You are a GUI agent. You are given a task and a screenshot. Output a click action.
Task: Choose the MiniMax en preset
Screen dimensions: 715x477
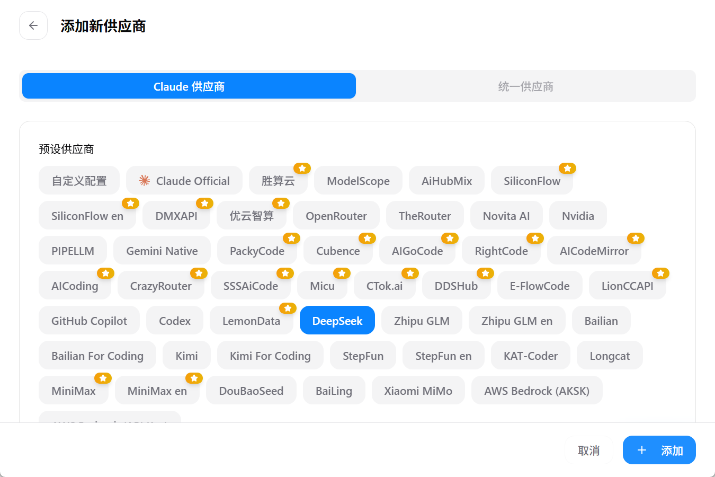tap(157, 391)
